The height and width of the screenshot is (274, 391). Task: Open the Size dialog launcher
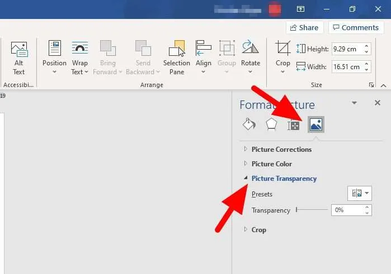click(x=371, y=85)
